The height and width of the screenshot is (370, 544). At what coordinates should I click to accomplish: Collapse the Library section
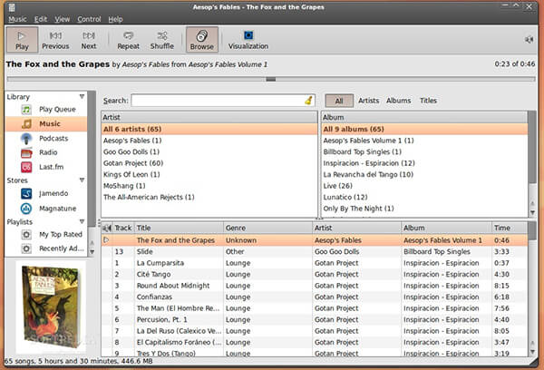click(82, 96)
